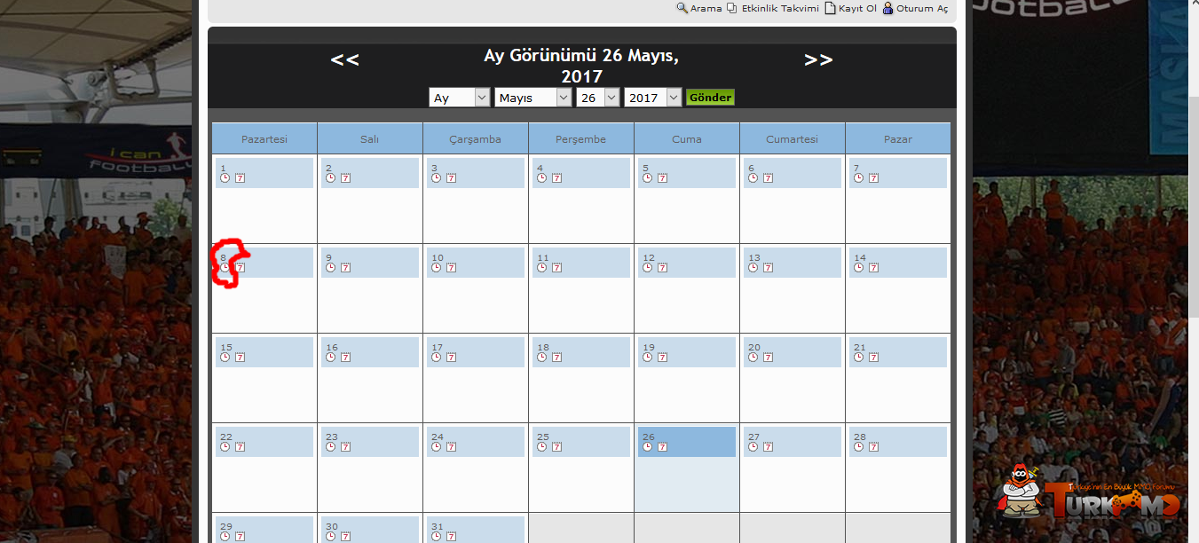Viewport: 1199px width, 543px height.
Task: Open the Arama search link
Action: click(706, 9)
